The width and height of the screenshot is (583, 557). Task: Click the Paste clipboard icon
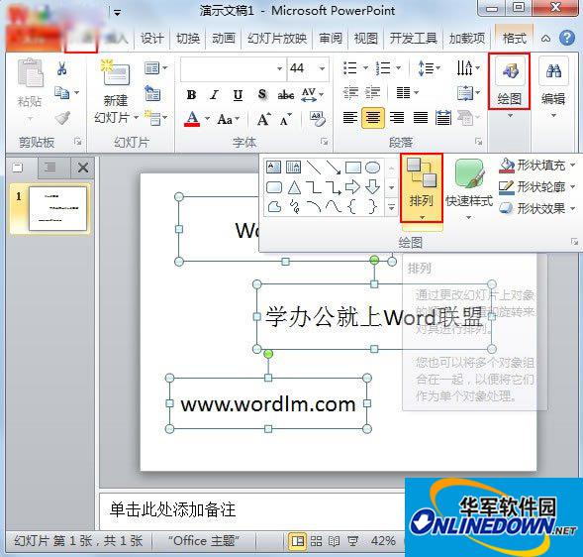(x=30, y=73)
